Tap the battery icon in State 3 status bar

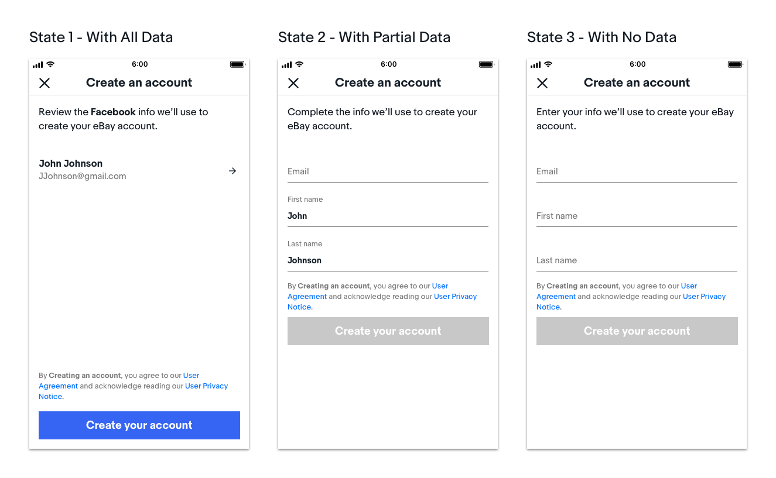click(x=735, y=64)
